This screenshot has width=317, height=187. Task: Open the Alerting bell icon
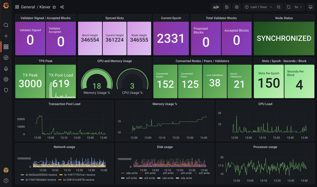tap(6, 68)
